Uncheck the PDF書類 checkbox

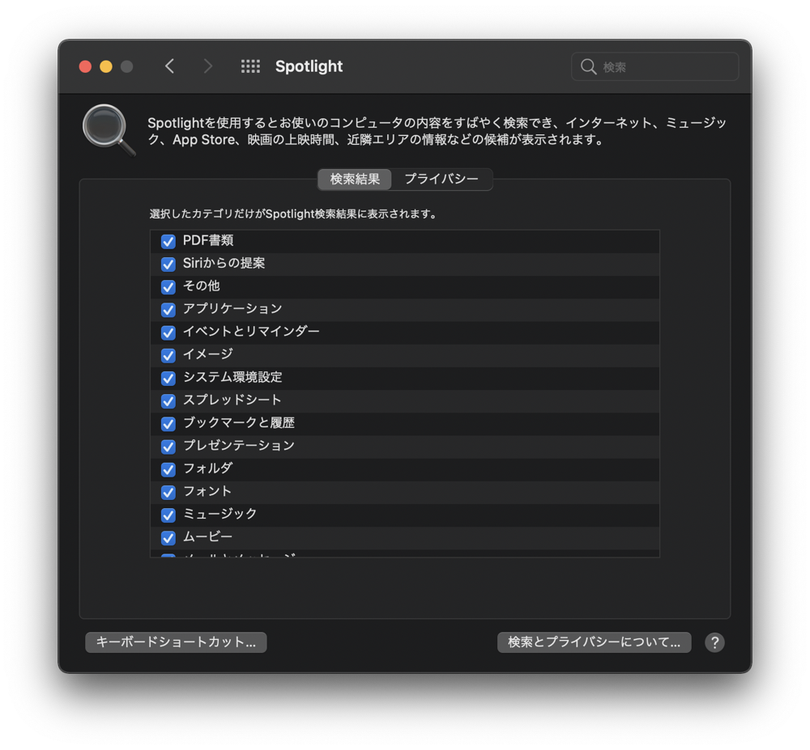coord(168,241)
